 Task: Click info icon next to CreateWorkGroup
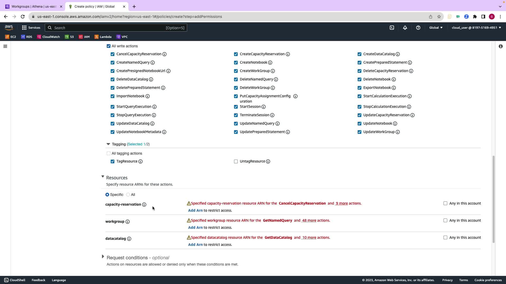[273, 71]
